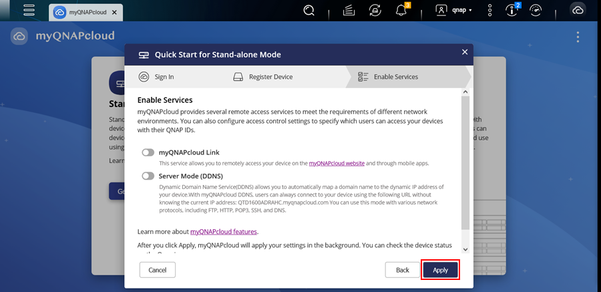Click the dialog vertical scrollbar thumb

point(465,162)
